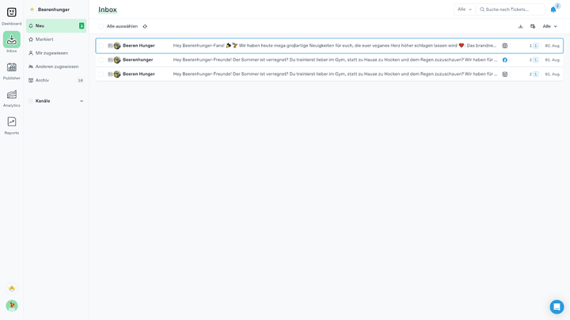This screenshot has width=570, height=320.
Task: Click the download icon above ticket list
Action: click(x=520, y=27)
